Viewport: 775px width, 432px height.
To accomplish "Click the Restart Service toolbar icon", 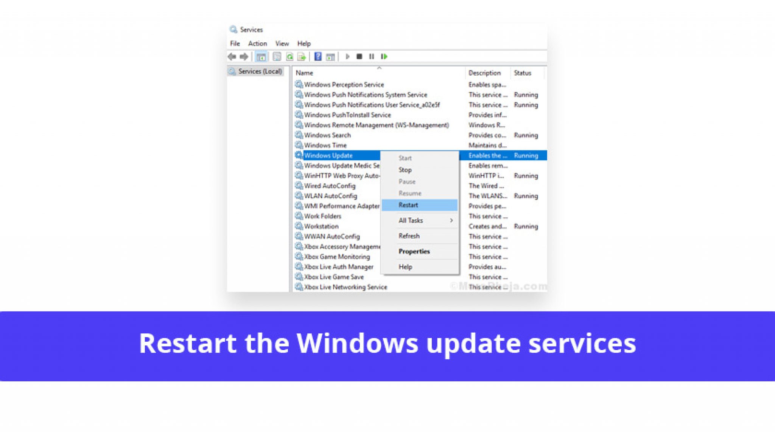I will click(x=384, y=57).
